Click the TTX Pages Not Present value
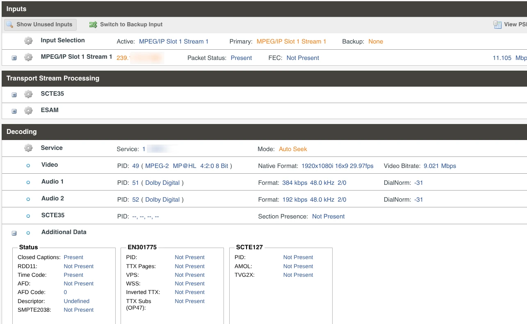Viewport: 527px width, 324px height. pyautogui.click(x=189, y=266)
